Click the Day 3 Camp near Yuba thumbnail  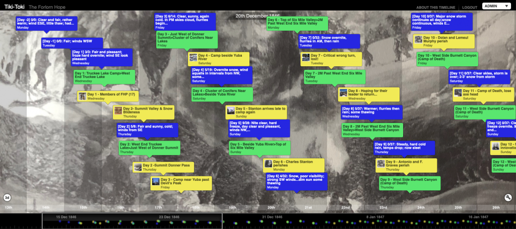[156, 181]
